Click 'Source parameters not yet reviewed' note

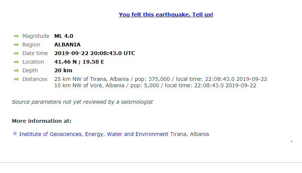coord(82,102)
